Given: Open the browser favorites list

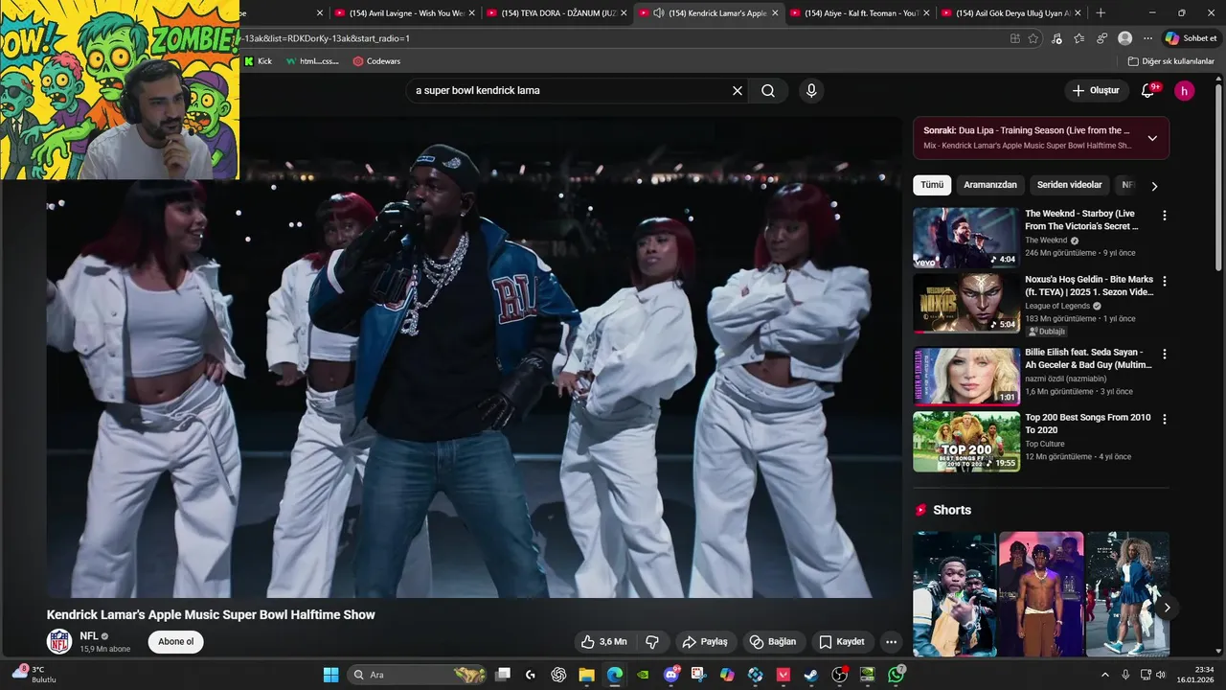Looking at the screenshot, I should point(1079,38).
